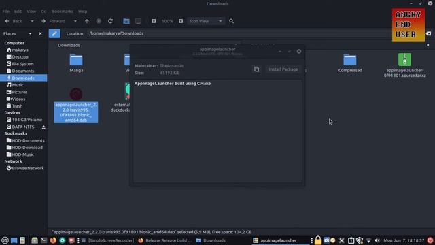Open Documents in sidebar
Viewport: 435px width, 245px height.
(x=24, y=71)
